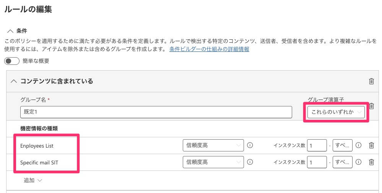Screen dimensions: 382x193
Task: Open the グループ演算子 dropdown
Action: point(336,112)
